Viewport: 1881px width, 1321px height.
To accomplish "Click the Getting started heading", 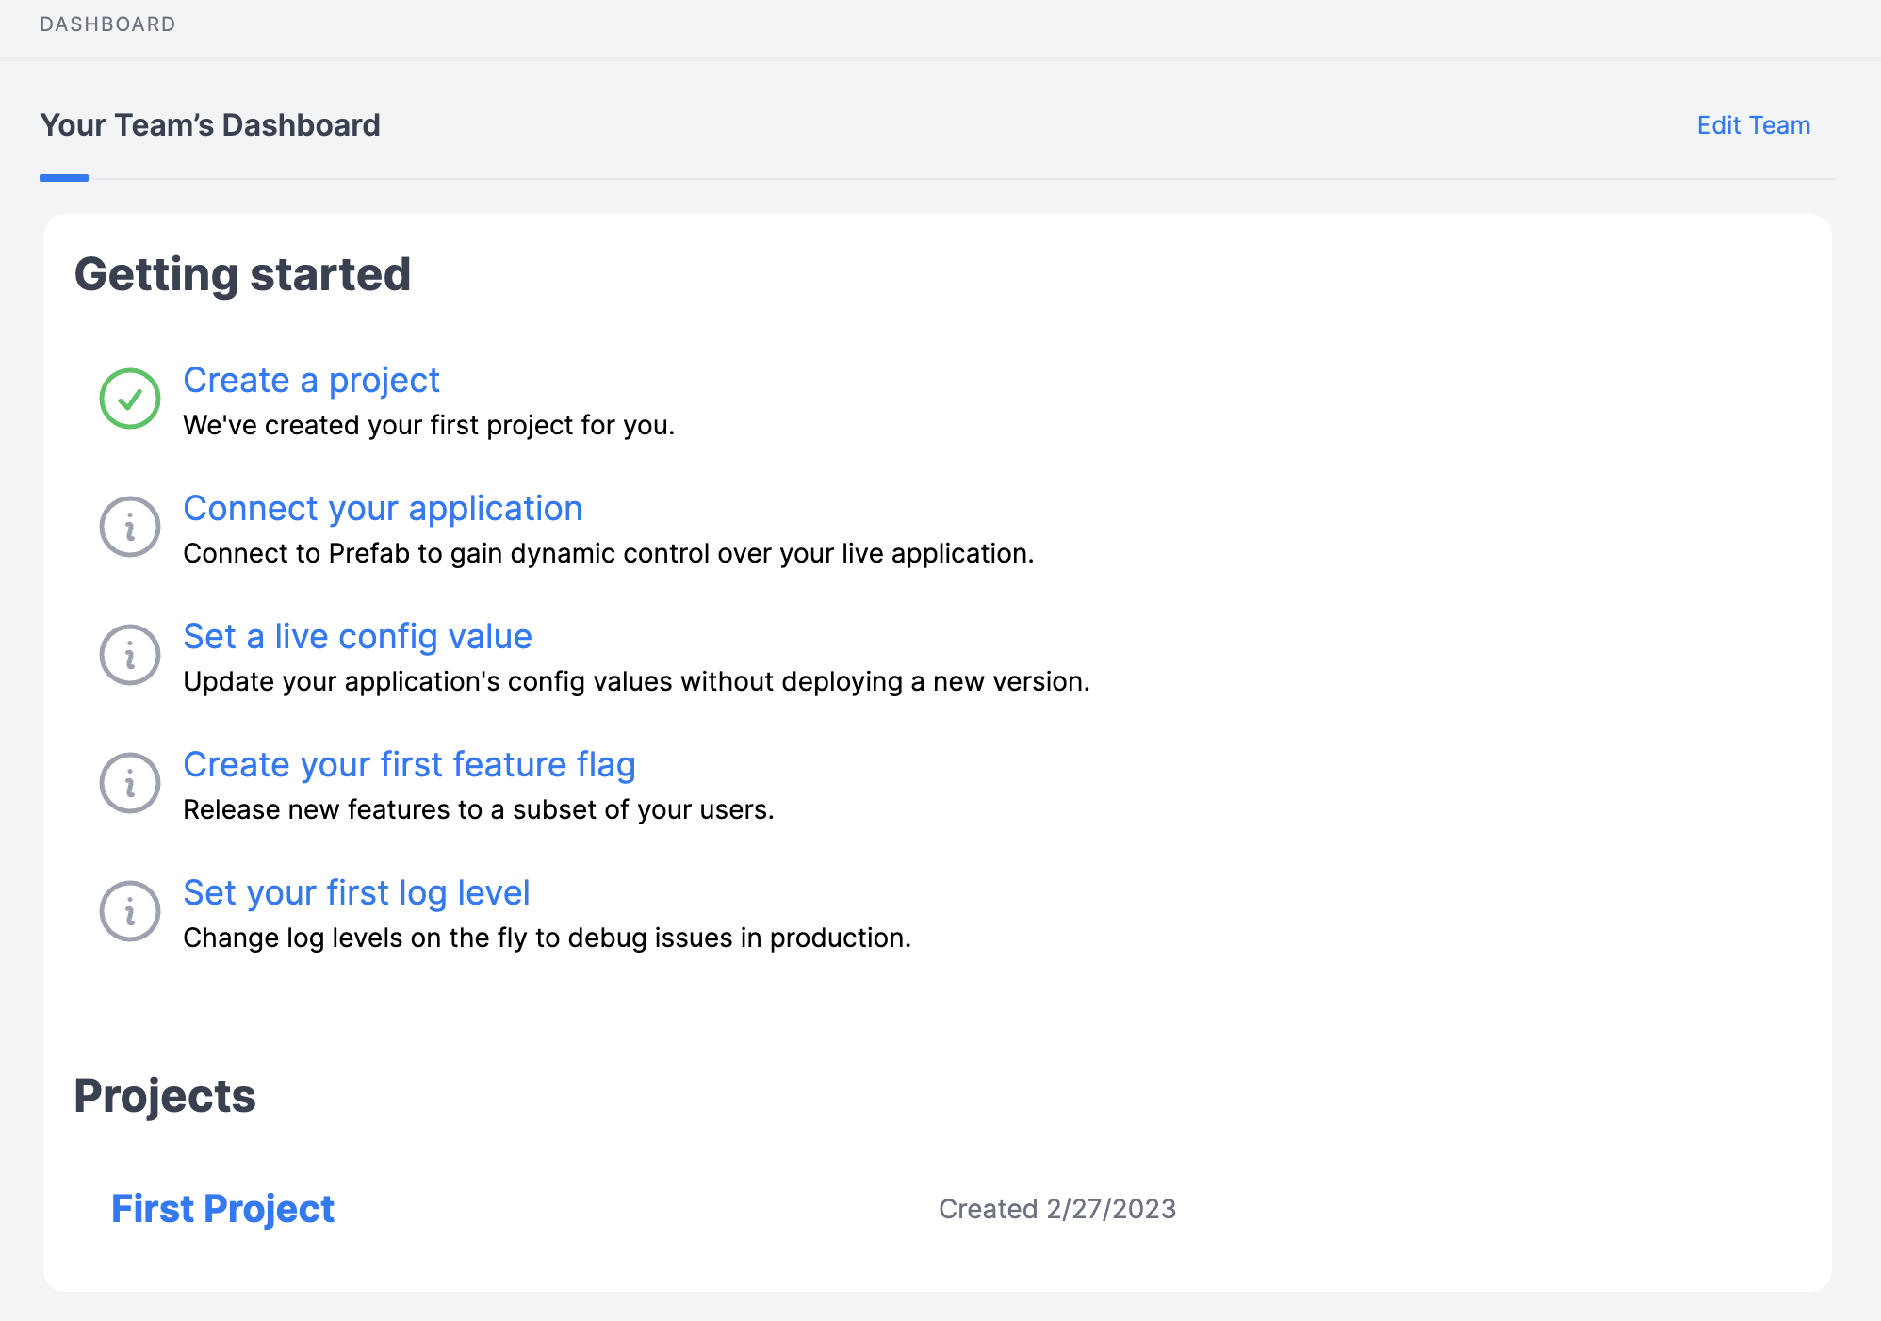I will [242, 274].
